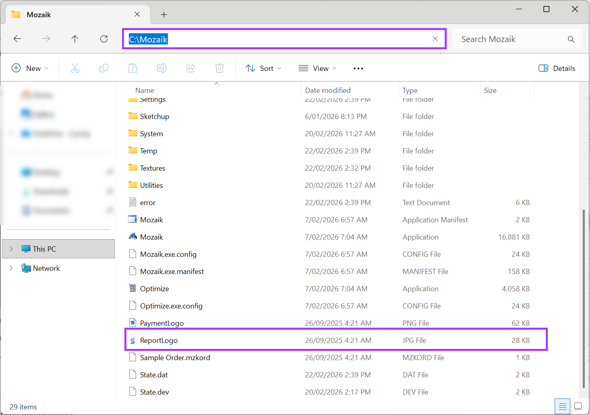Rename via the toolbar rename icon

pos(162,68)
